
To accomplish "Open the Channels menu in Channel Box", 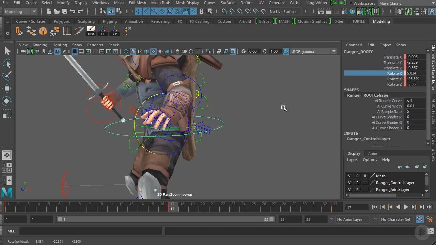I will (354, 45).
